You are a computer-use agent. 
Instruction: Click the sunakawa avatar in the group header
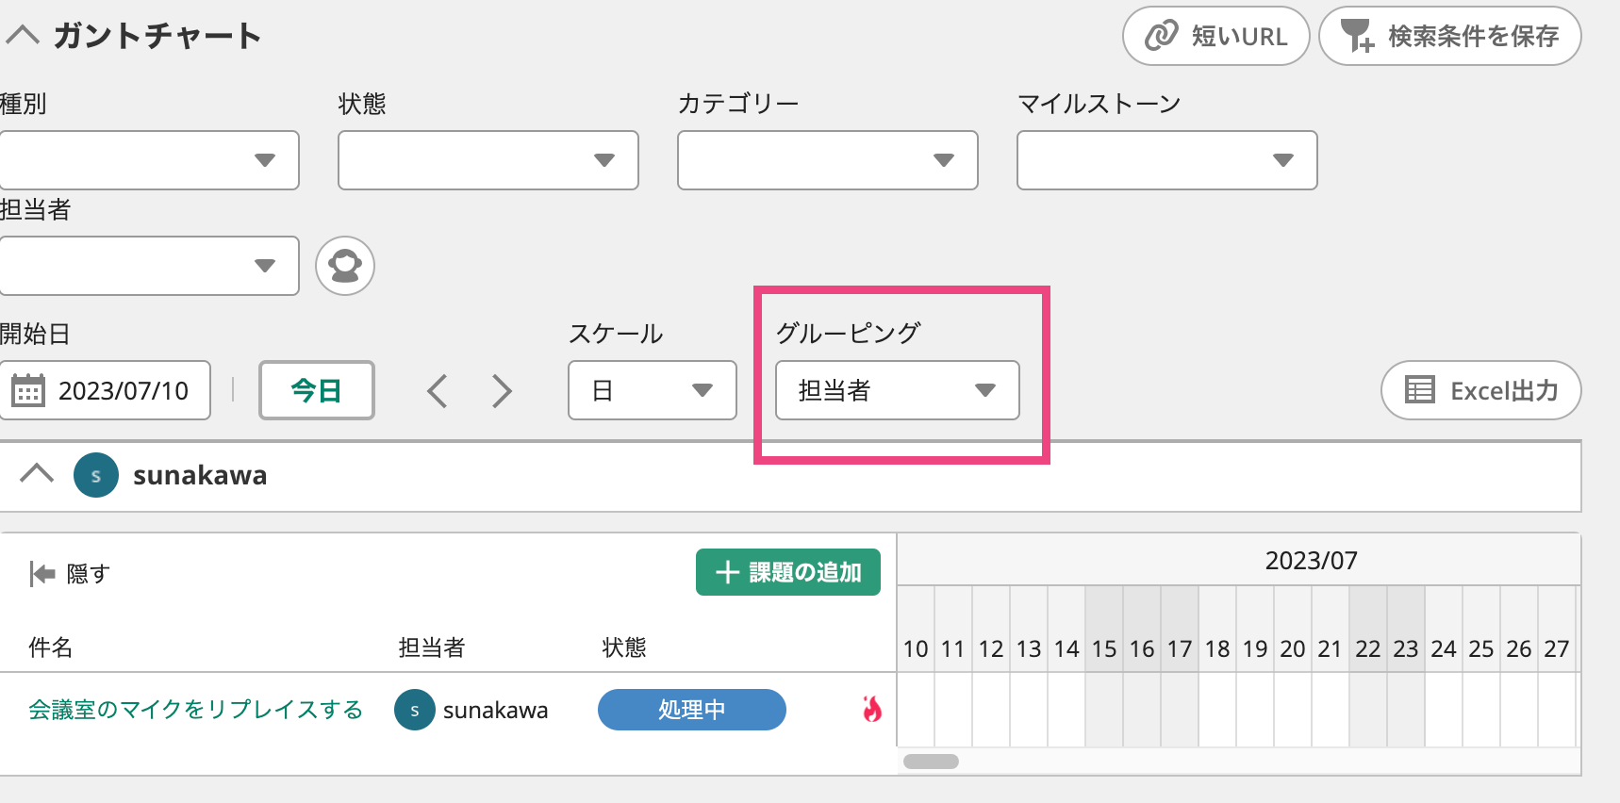tap(96, 475)
